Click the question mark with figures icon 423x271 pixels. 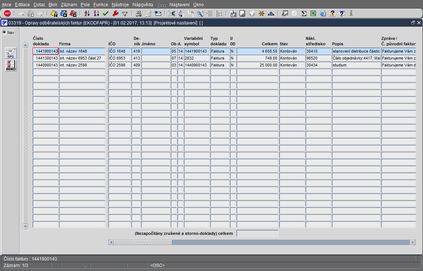point(332,13)
